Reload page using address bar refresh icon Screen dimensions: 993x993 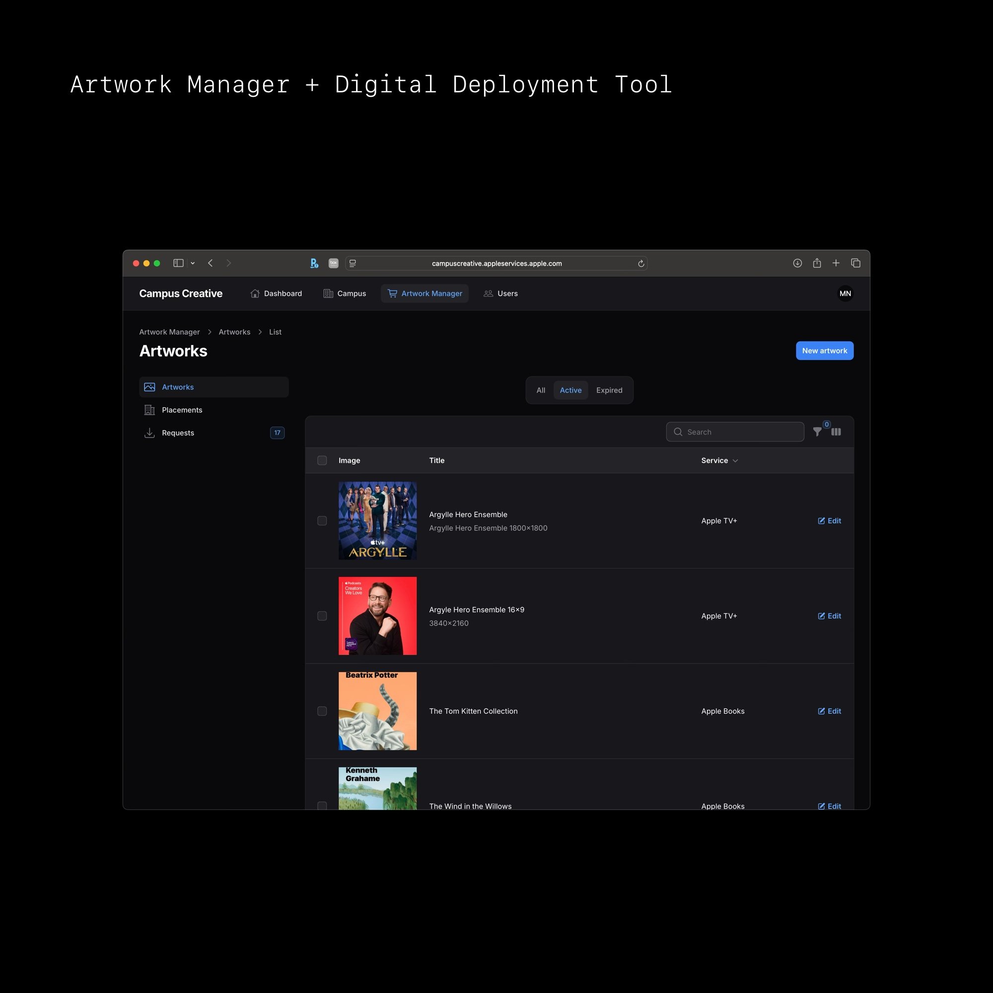641,264
